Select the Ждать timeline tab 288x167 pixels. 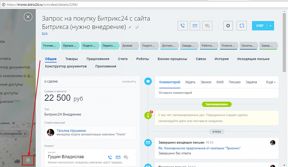pyautogui.click(x=190, y=82)
